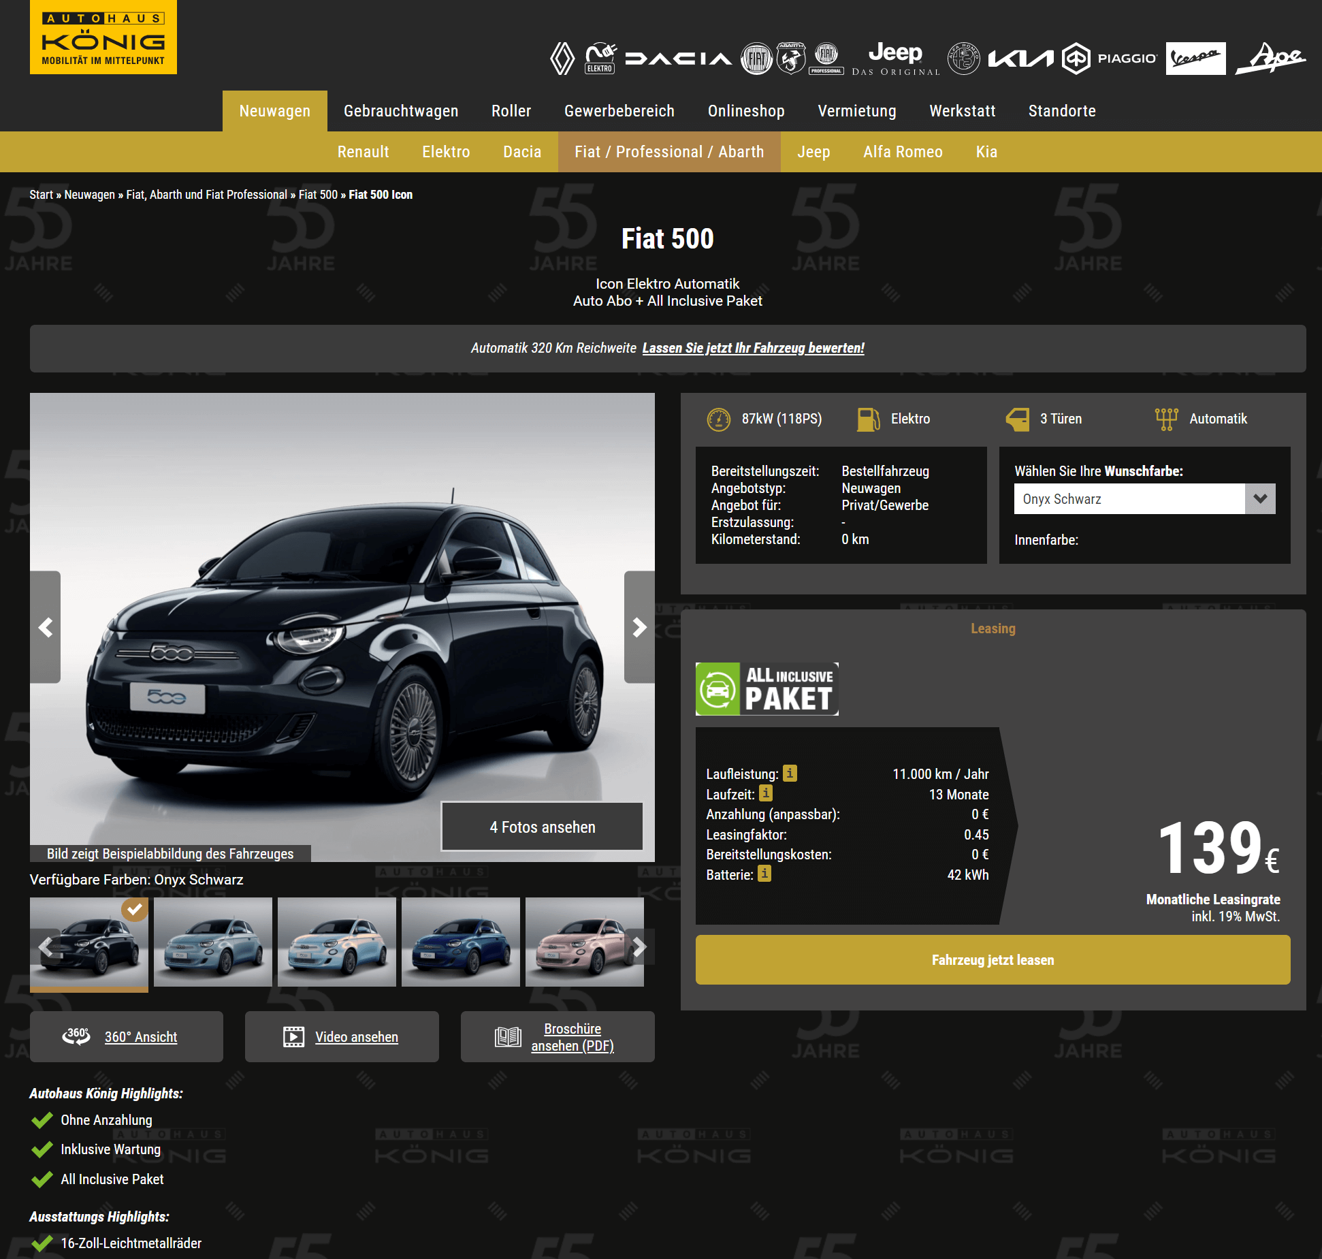Screen dimensions: 1322x1259
Task: Open the Dacia brand logo
Action: tap(679, 59)
